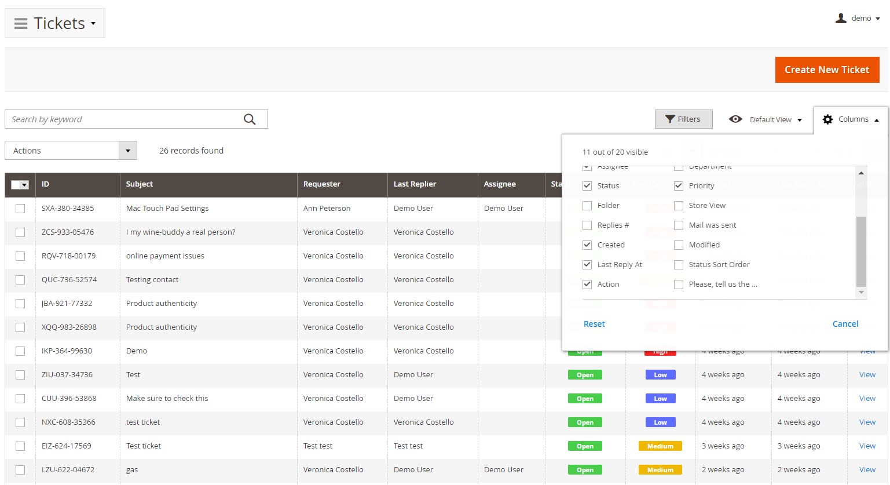Click requester 'Ann Peterson'

click(x=327, y=209)
